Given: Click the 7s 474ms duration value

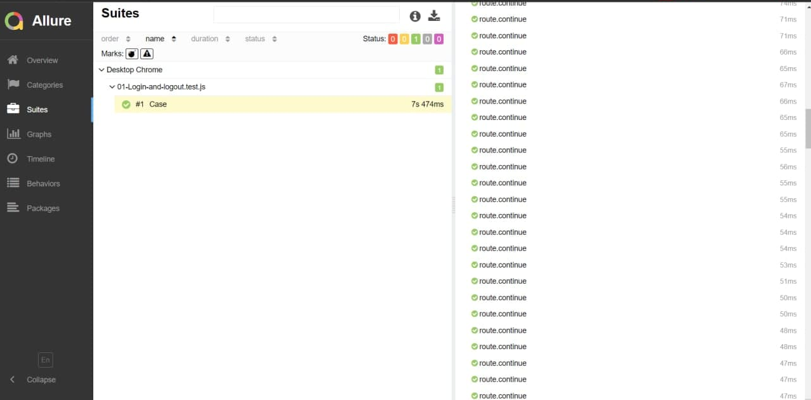Looking at the screenshot, I should 427,104.
